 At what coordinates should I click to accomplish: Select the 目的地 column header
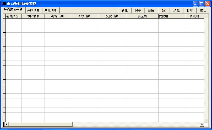[194, 16]
